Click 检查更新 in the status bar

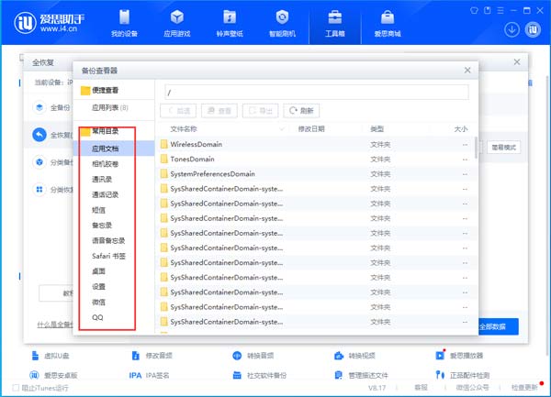click(x=524, y=388)
